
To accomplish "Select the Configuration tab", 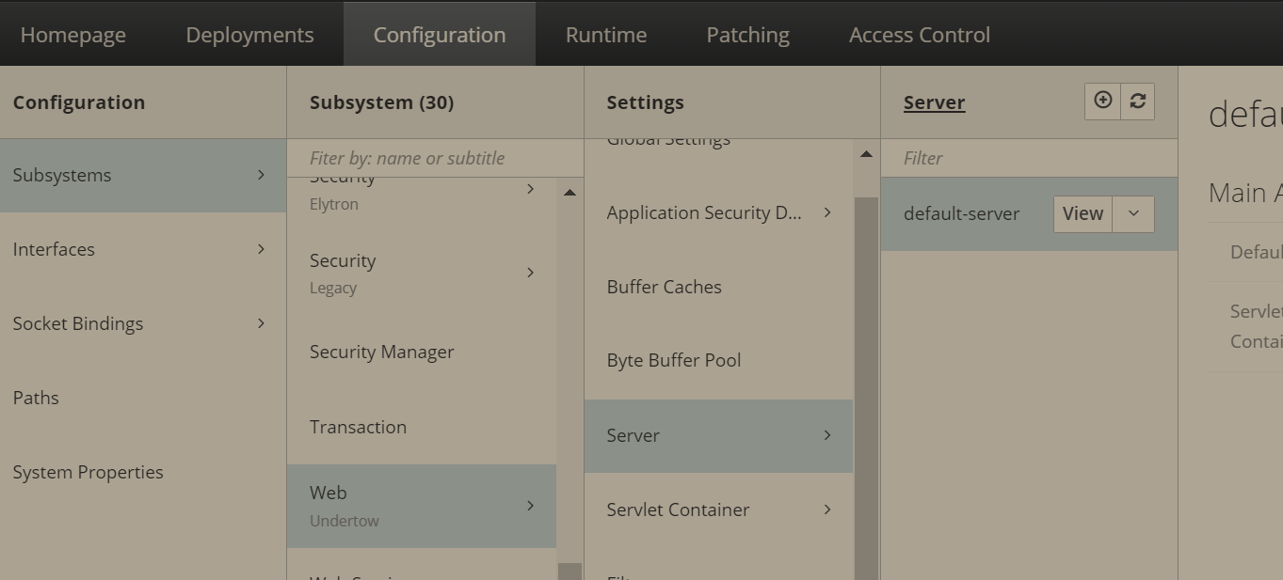I will [x=440, y=35].
